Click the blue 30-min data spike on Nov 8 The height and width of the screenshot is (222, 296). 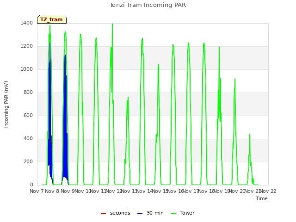(x=65, y=121)
